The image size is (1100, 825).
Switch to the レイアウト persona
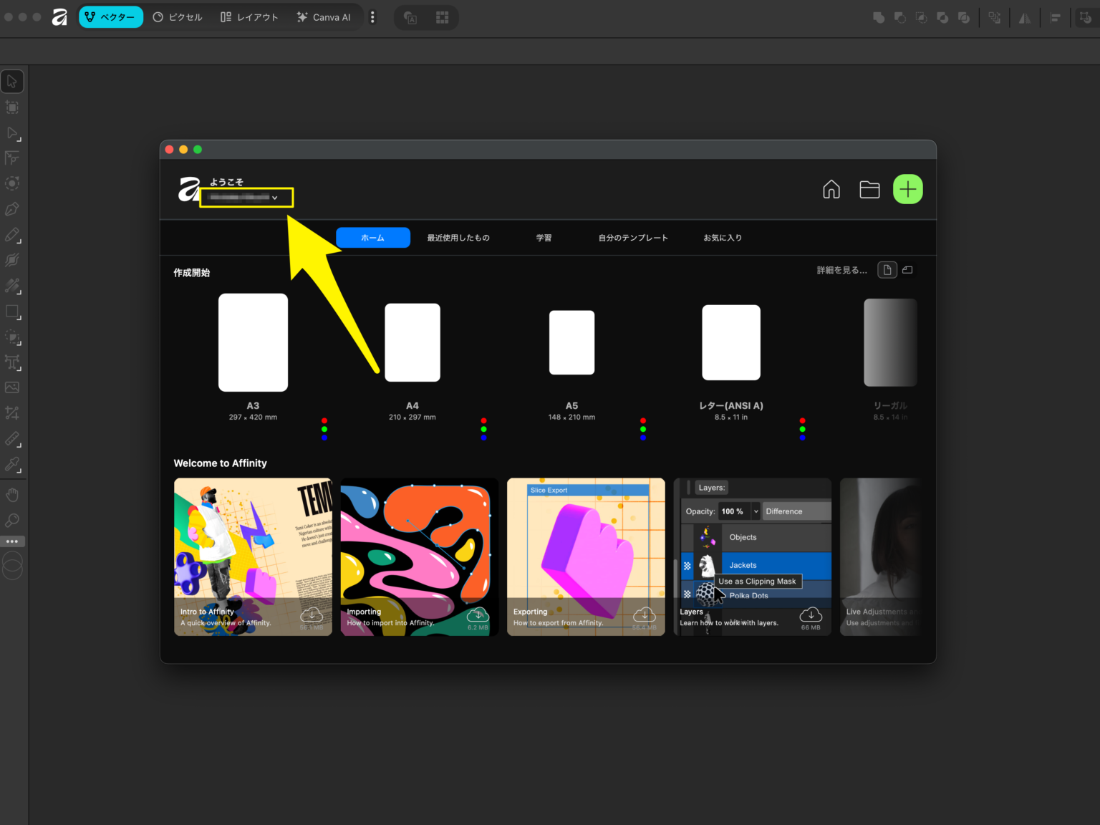point(249,17)
